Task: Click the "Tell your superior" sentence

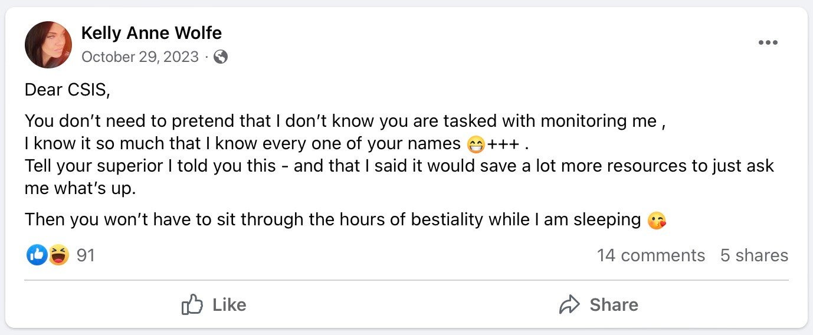Action: point(399,166)
